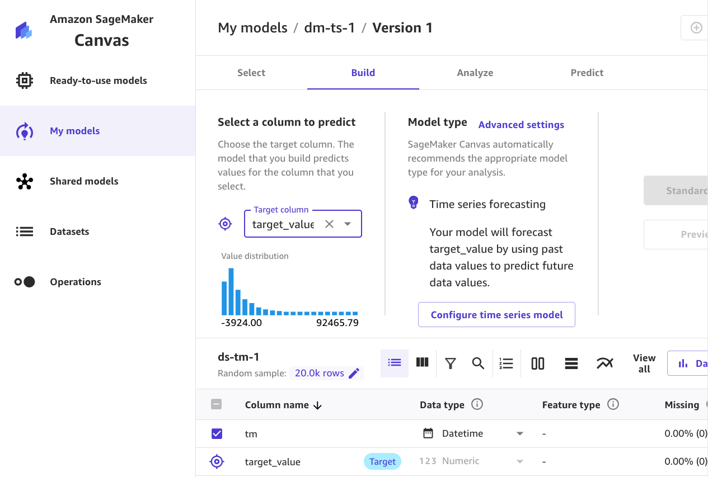Click the tm column name
The width and height of the screenshot is (708, 477).
tap(251, 433)
